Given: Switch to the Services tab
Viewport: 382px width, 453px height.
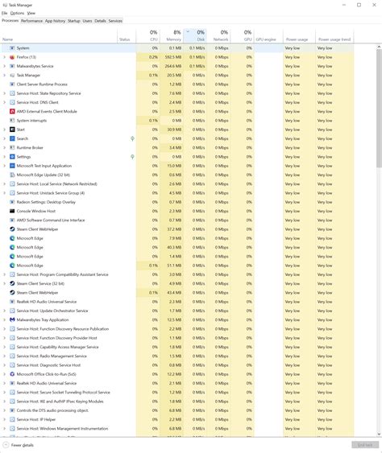Looking at the screenshot, I should pyautogui.click(x=115, y=21).
